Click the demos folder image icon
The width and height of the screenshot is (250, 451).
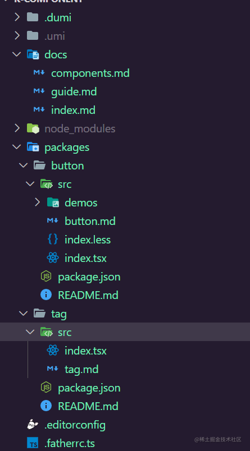[53, 203]
